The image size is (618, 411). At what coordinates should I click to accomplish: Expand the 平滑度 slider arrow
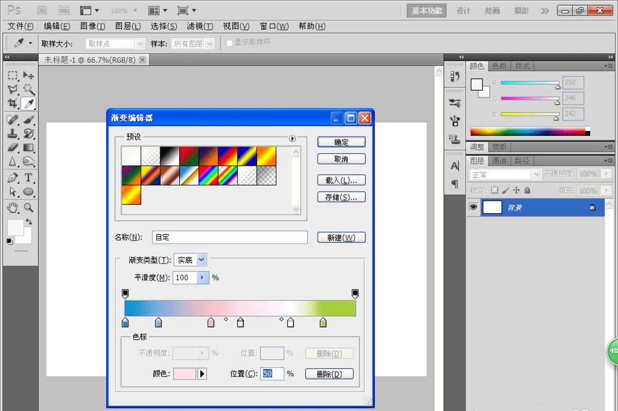[x=203, y=278]
